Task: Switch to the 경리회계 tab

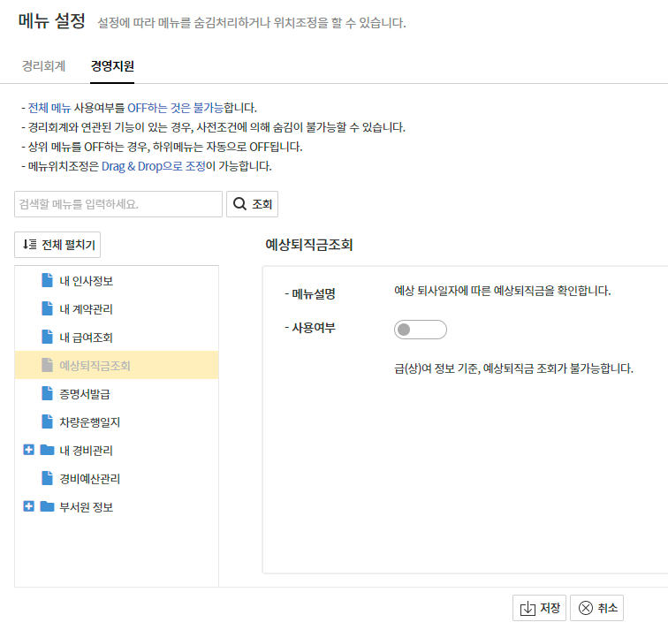Action: coord(43,65)
